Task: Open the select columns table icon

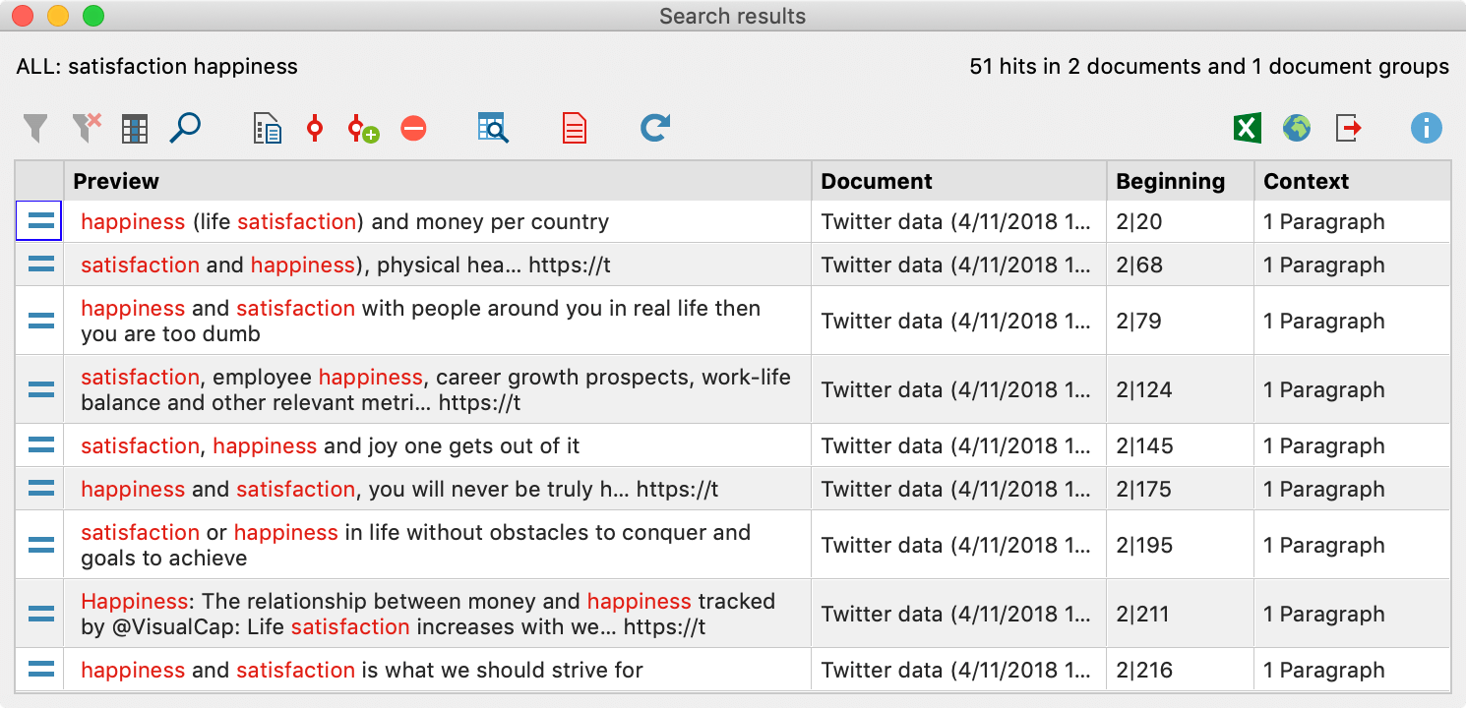Action: click(135, 128)
